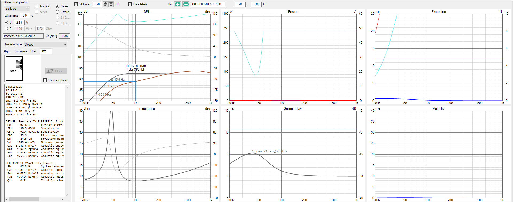513x202 pixels.
Task: Click the 'Fb 47.3 Hz' row
Action: pos(35,167)
